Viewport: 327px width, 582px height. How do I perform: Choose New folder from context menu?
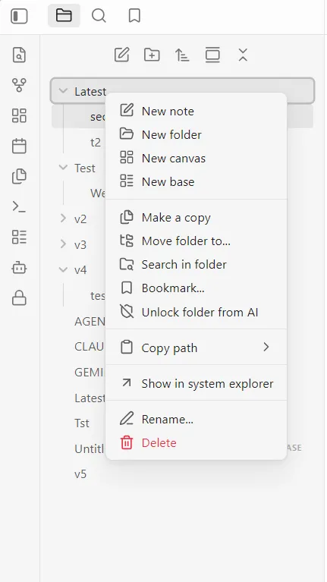196,134
